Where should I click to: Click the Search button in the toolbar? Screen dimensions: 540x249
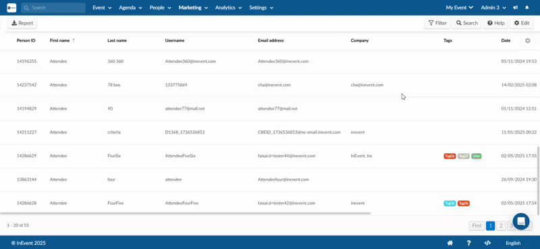466,23
